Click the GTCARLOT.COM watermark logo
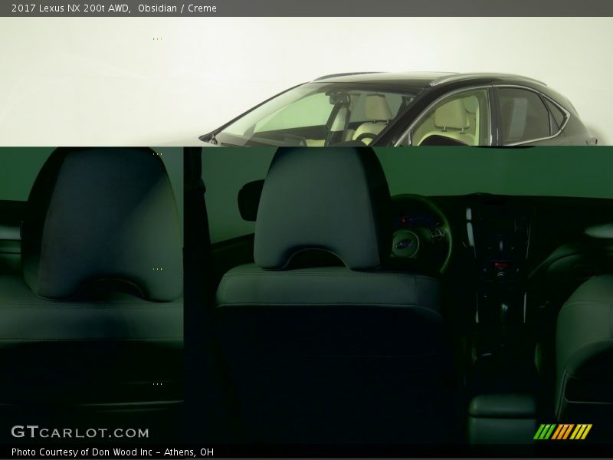This screenshot has height=460, width=613. pos(80,432)
